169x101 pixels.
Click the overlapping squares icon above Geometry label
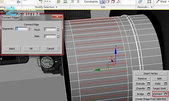pyautogui.click(x=140, y=2)
